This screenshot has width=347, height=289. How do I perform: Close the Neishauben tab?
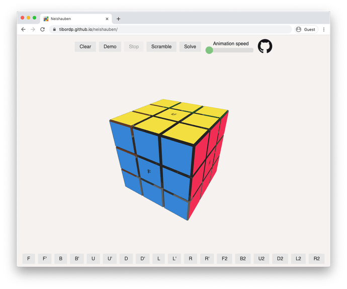pyautogui.click(x=107, y=19)
